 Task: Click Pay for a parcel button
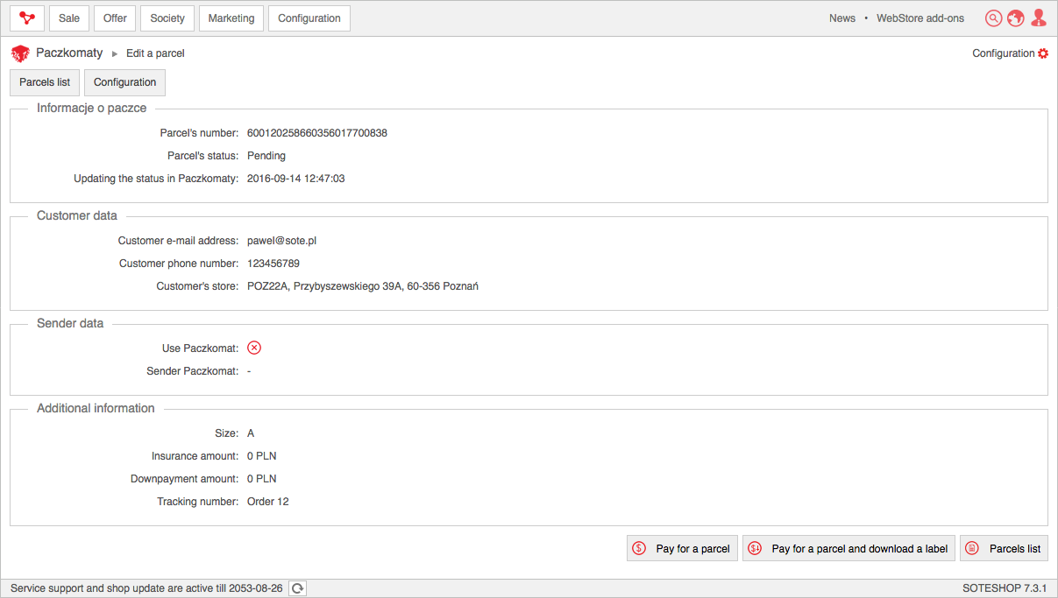click(x=682, y=548)
